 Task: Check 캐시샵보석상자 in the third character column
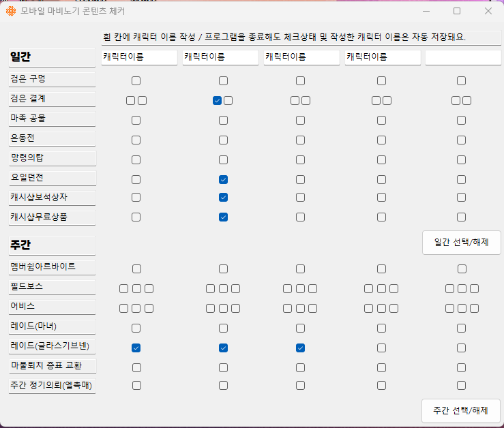pos(301,197)
